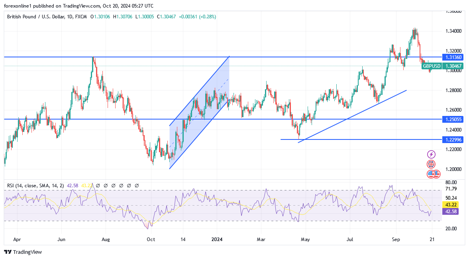
Task: Click the yellow 43.22 RSI scale tag
Action: pyautogui.click(x=451, y=205)
